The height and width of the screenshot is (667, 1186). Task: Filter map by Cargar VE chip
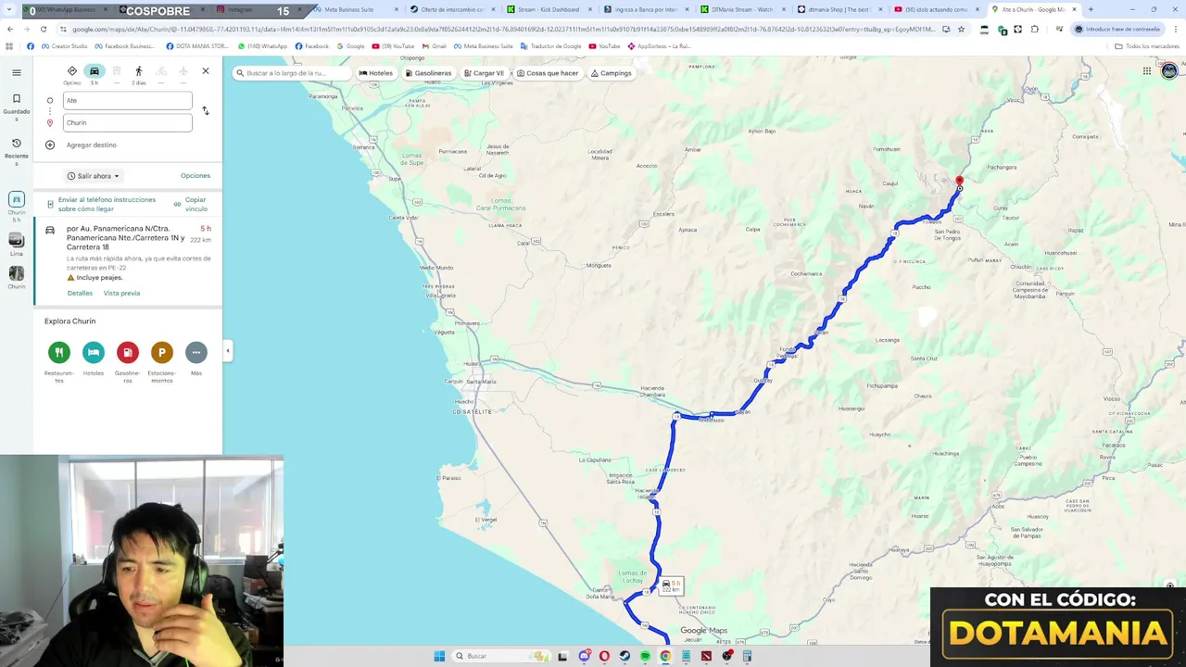(484, 73)
